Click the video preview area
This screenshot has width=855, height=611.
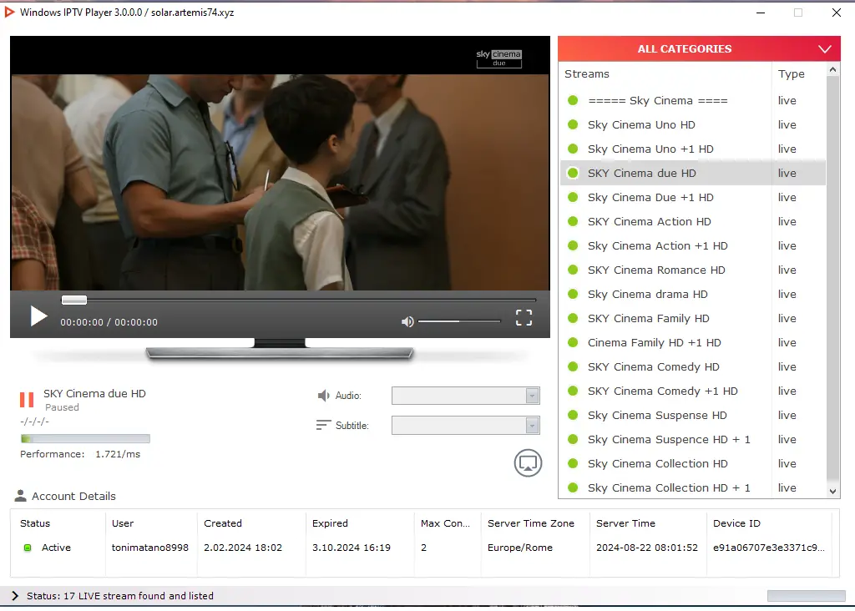(280, 163)
